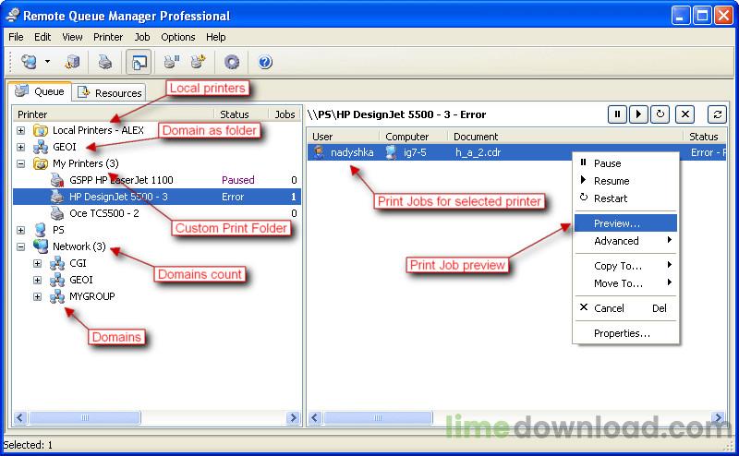The height and width of the screenshot is (456, 739).
Task: Open the Job menu
Action: pyautogui.click(x=142, y=37)
